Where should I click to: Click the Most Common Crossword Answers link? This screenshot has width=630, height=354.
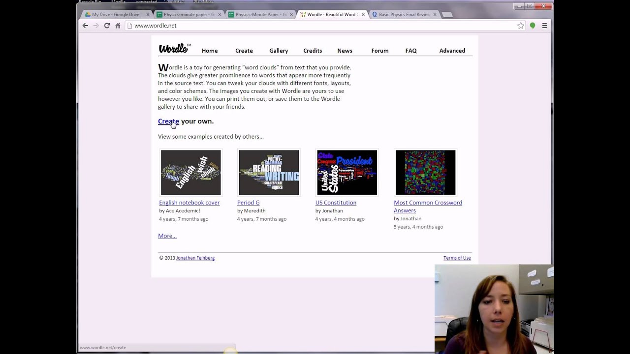click(x=428, y=206)
